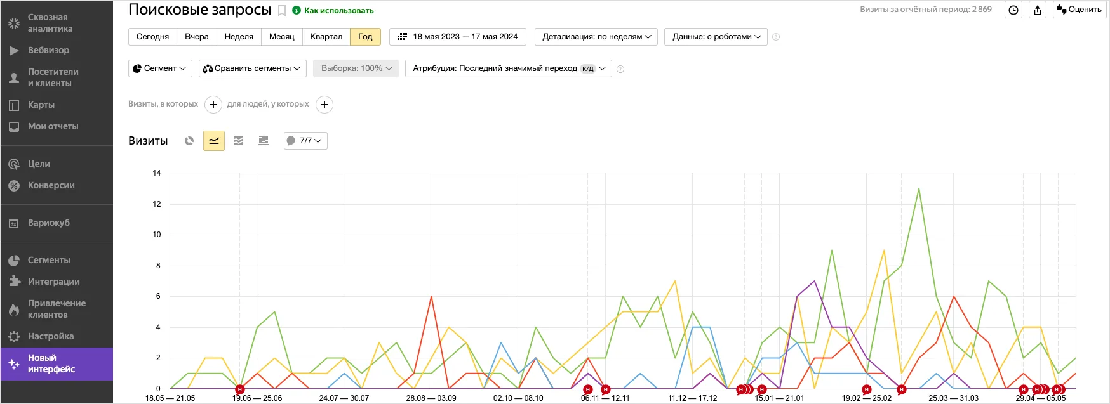The width and height of the screenshot is (1110, 404).
Task: Select the line chart view toggle
Action: tap(214, 141)
